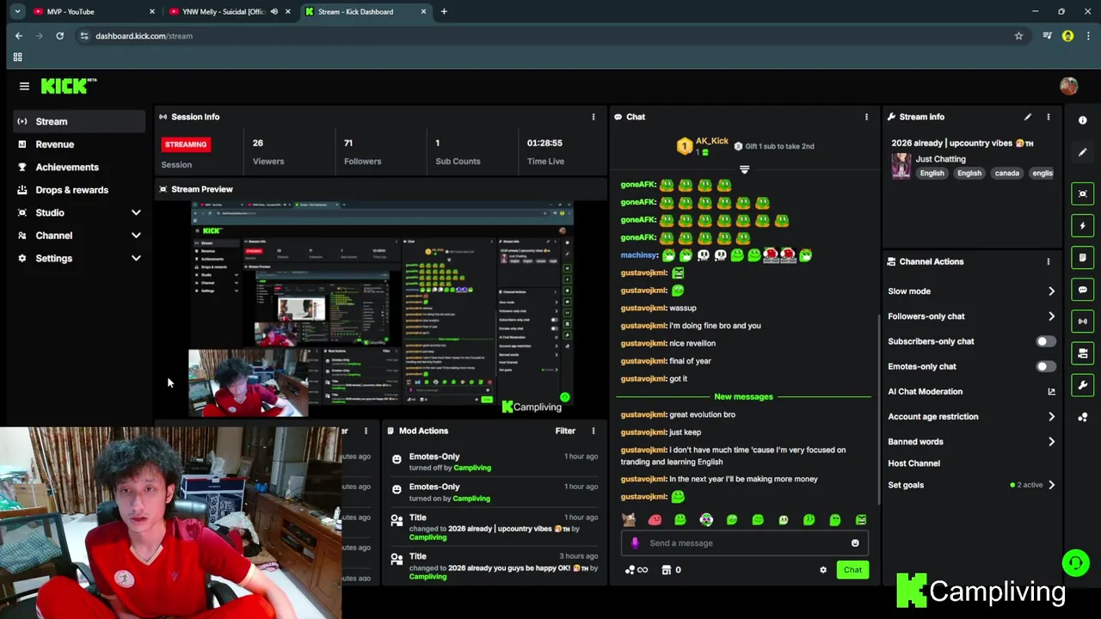Toggle Emotes-only chat
The image size is (1101, 619).
point(1045,366)
